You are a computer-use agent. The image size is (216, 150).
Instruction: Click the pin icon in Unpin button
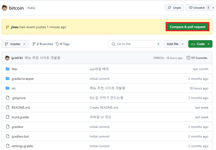click(169, 8)
